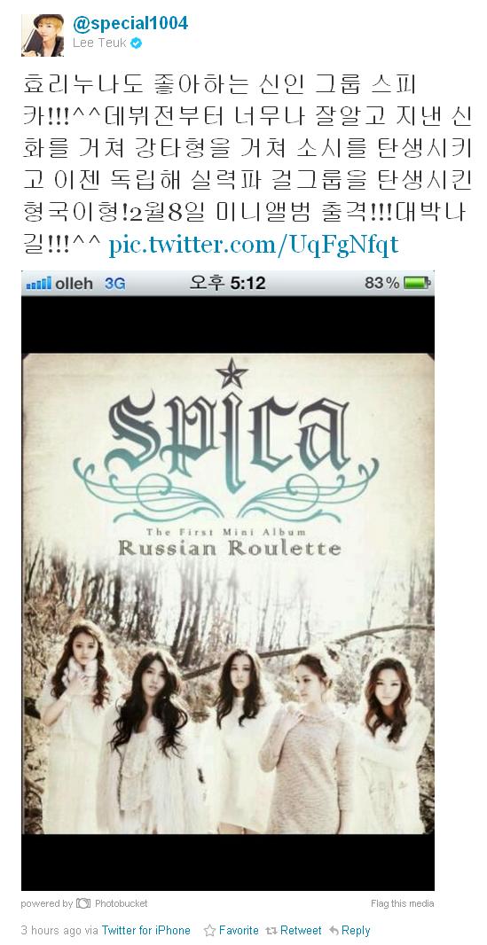The width and height of the screenshot is (487, 945).
Task: Click the Photobucket camera icon
Action: 83,902
